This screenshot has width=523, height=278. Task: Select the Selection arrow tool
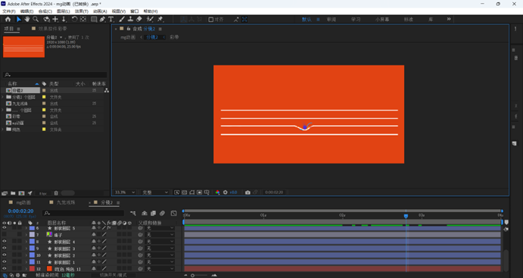point(19,20)
